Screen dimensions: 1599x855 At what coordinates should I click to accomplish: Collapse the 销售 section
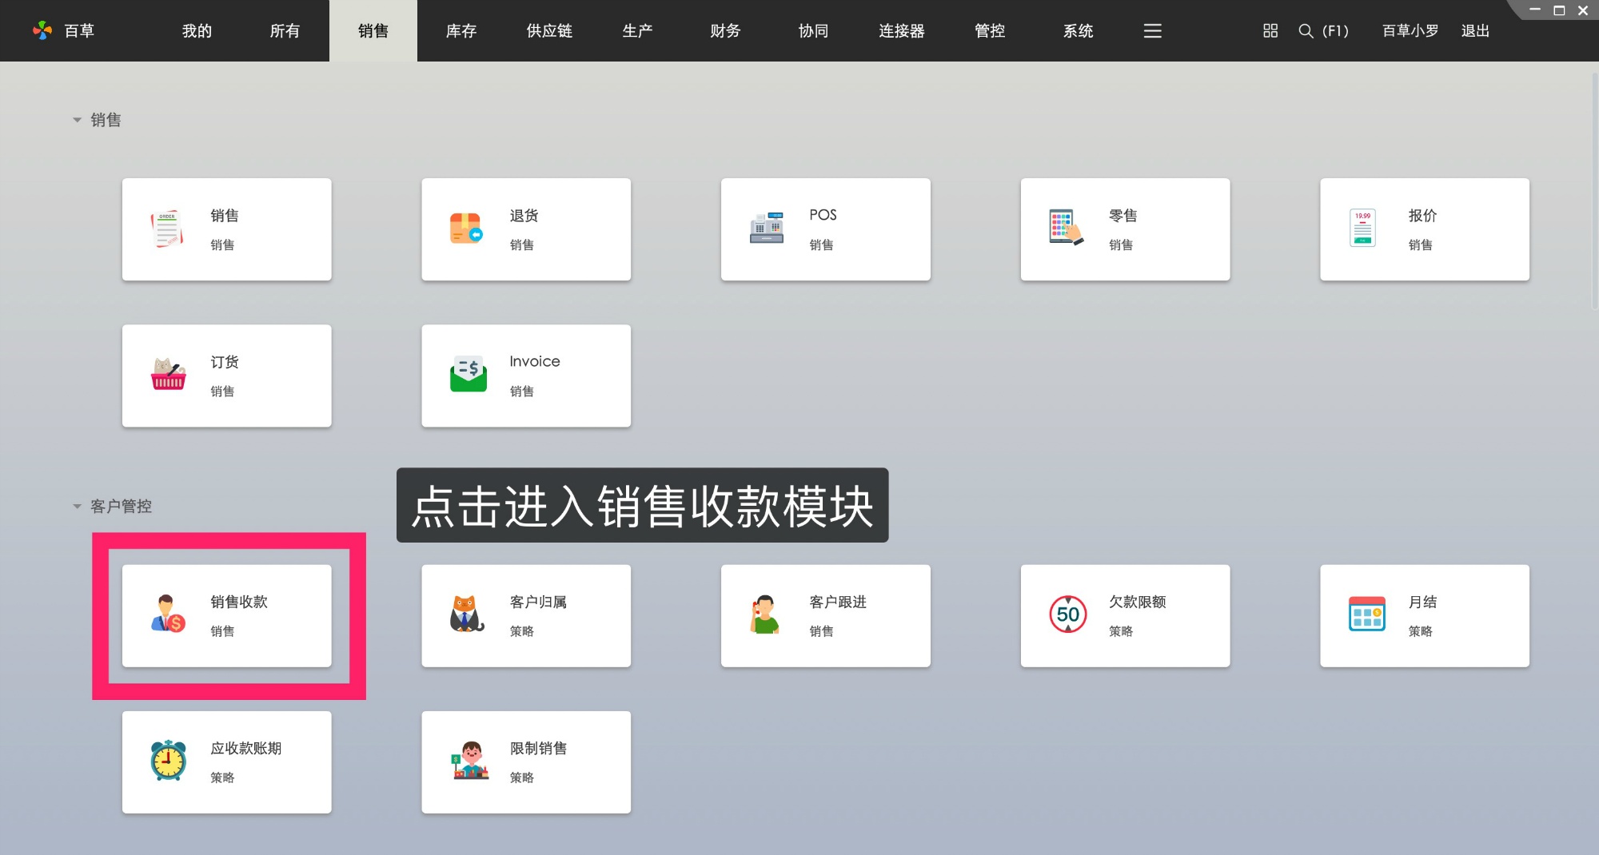78,119
